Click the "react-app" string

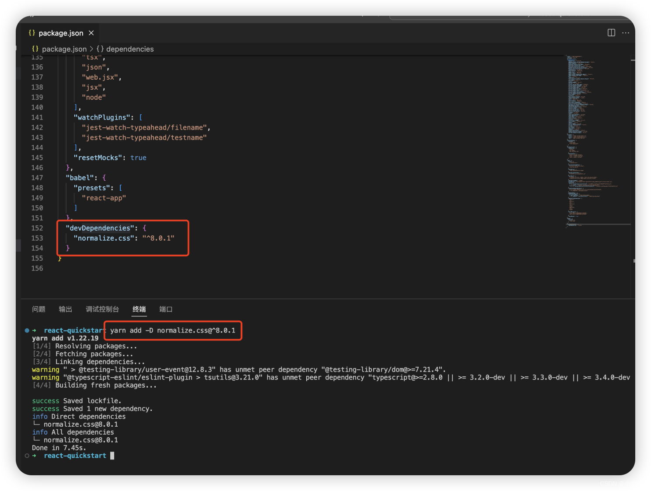pos(104,198)
